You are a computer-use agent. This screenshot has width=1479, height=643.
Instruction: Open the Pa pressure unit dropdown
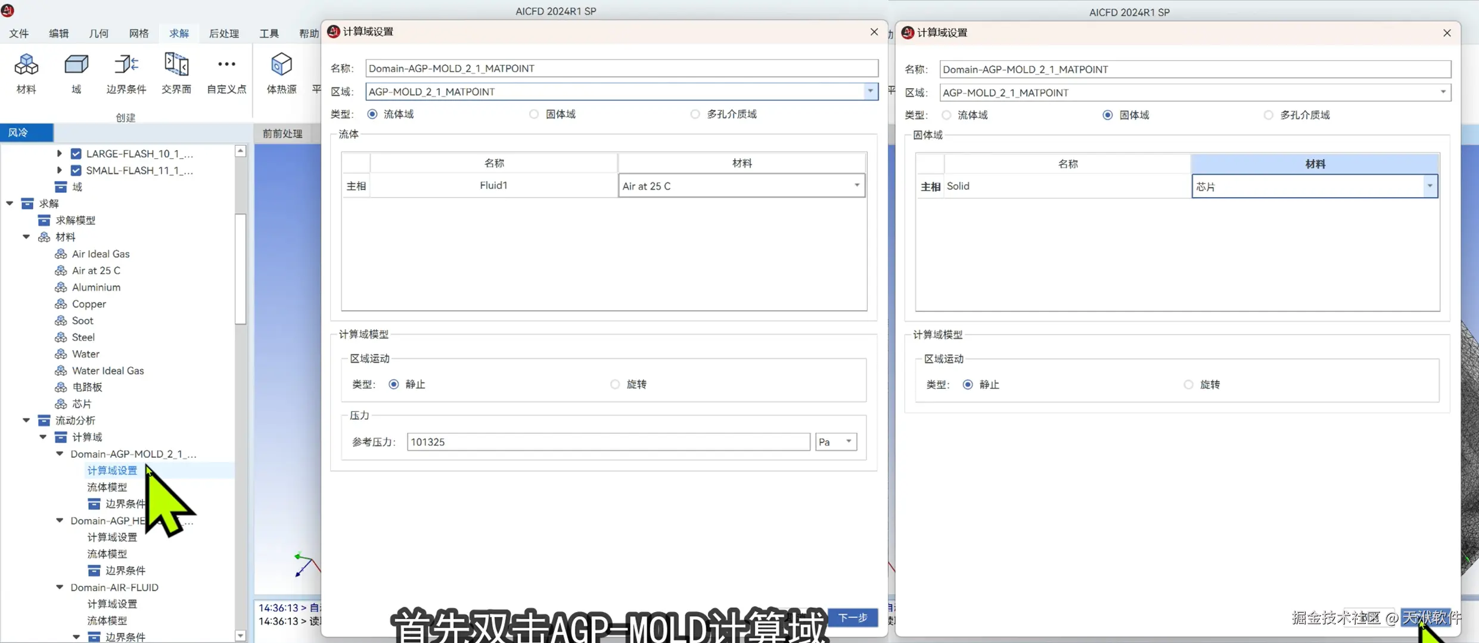pos(849,442)
